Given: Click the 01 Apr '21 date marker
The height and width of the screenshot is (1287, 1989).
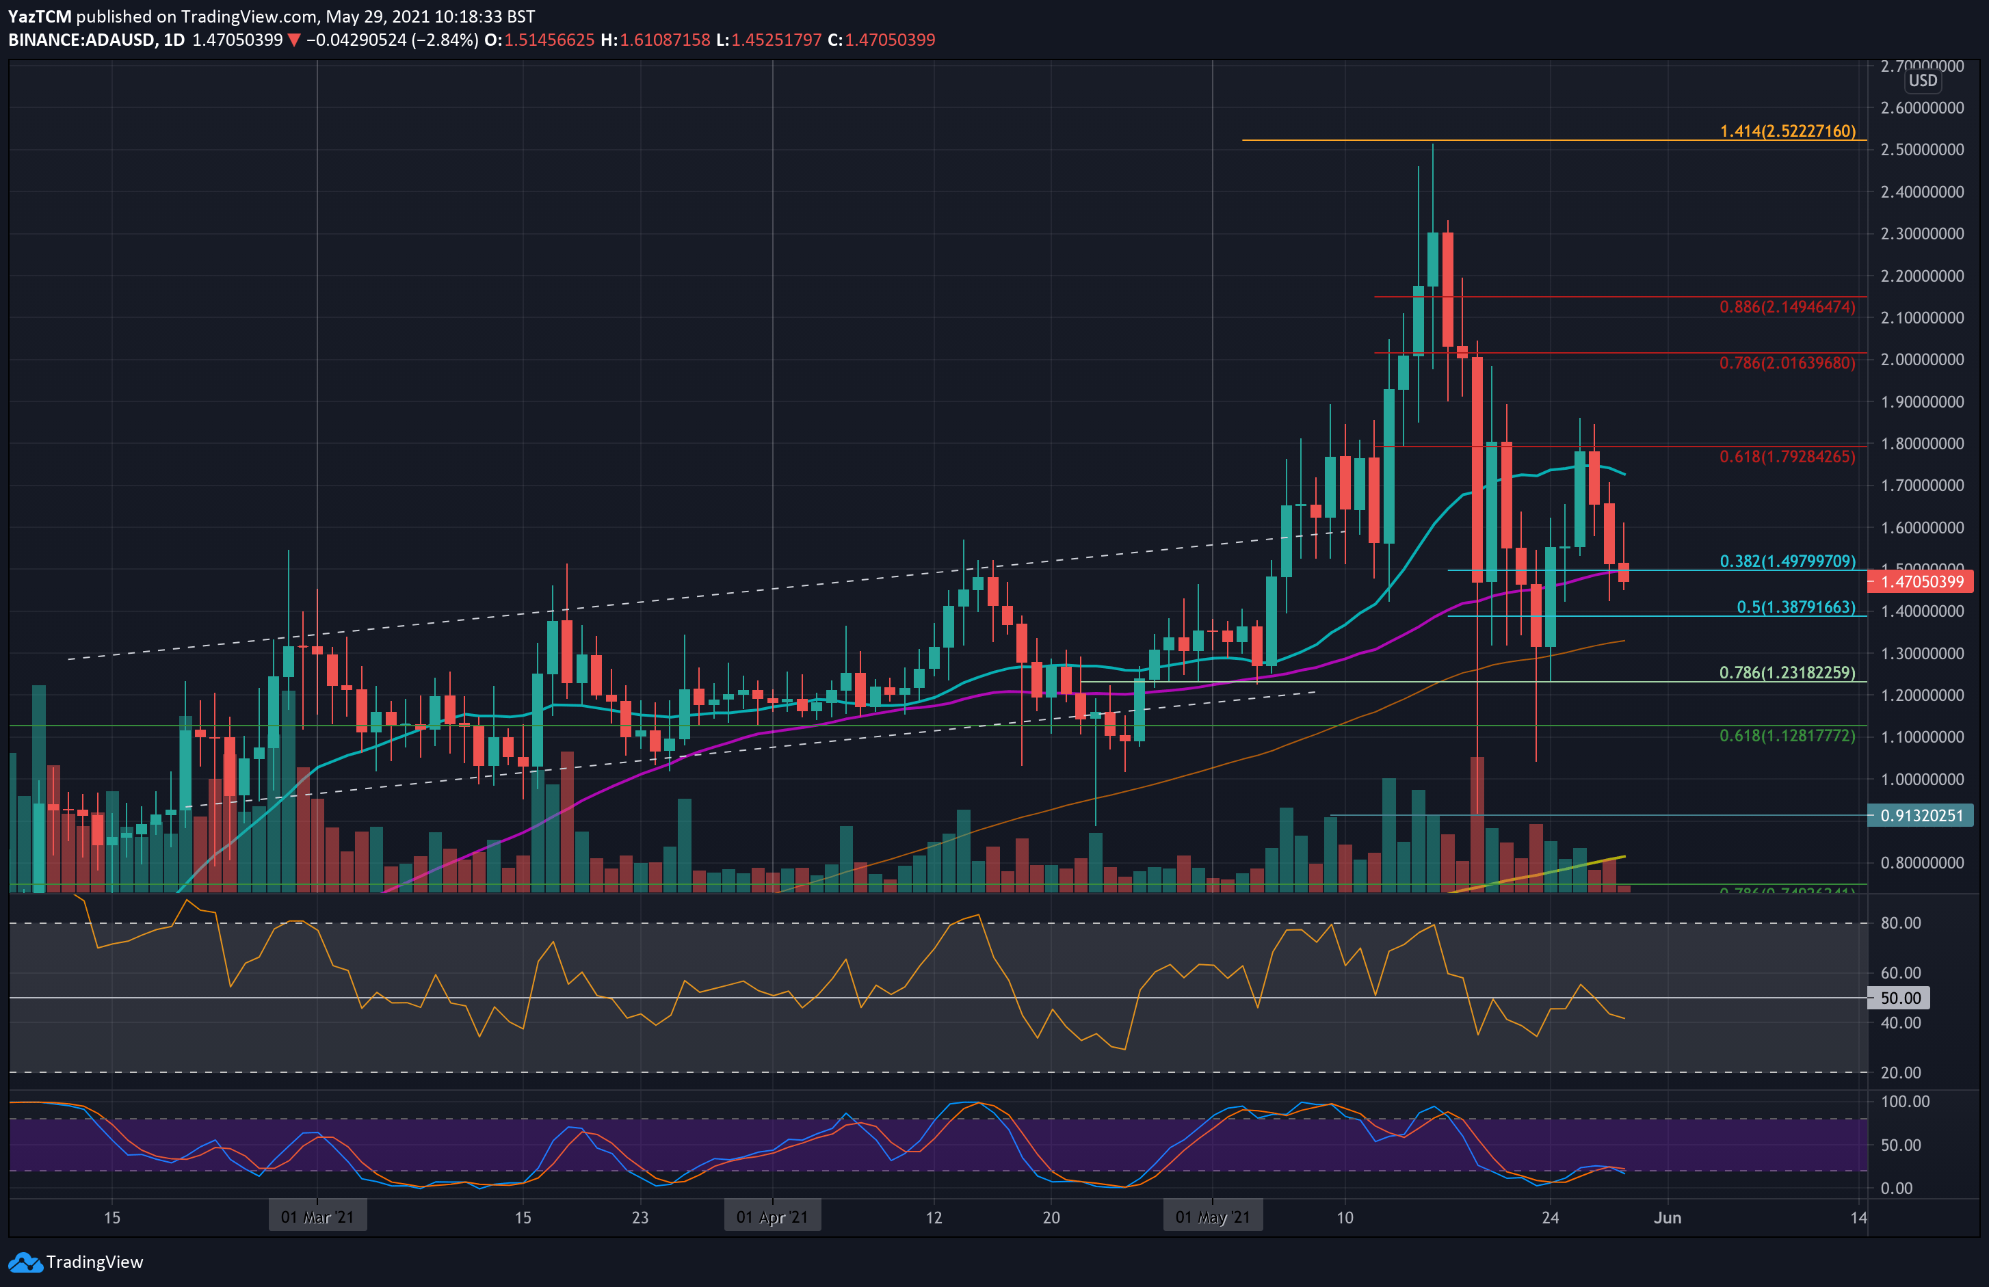Looking at the screenshot, I should (x=772, y=1217).
